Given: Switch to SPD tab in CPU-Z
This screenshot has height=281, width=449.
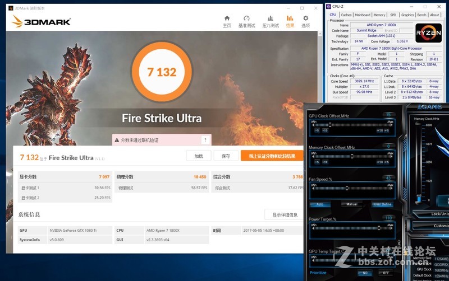Looking at the screenshot, I should [x=393, y=15].
